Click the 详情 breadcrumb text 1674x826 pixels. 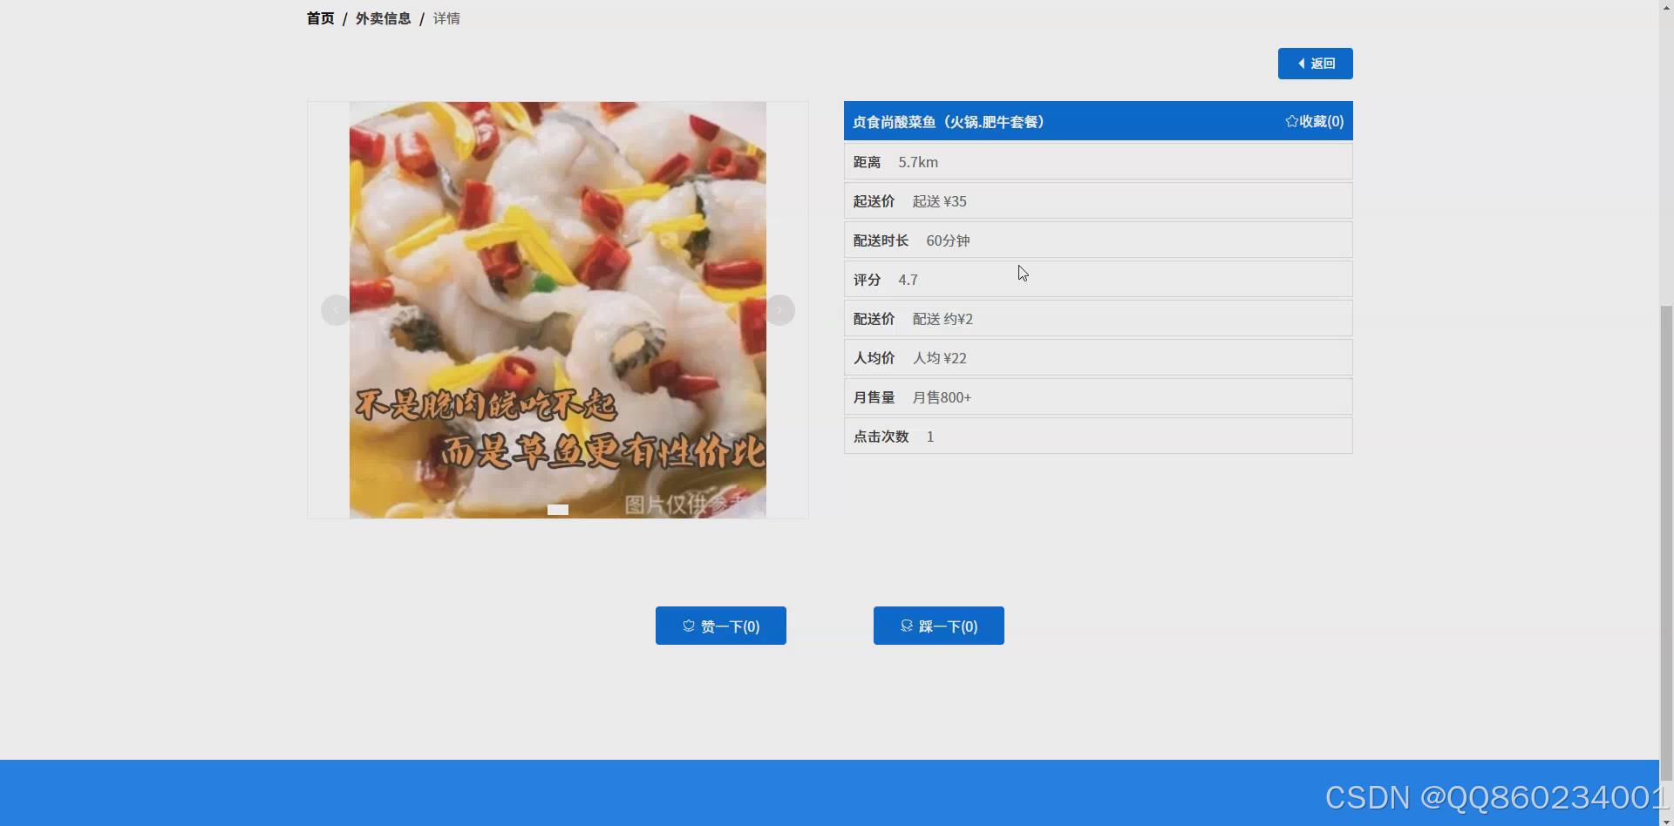[446, 18]
